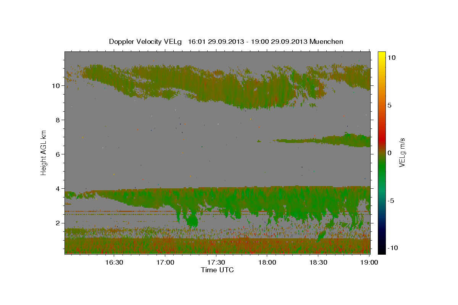Click the yellow top of the colorbar
The image size is (458, 305).
coord(382,54)
